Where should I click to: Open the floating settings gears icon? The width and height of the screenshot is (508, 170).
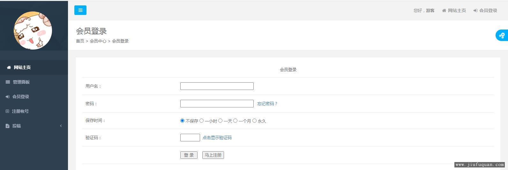click(502, 35)
